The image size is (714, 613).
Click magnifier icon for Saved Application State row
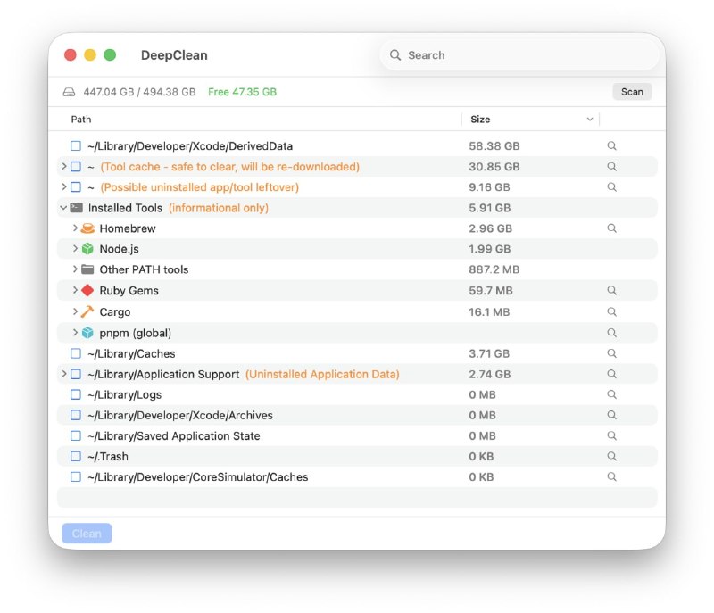[x=611, y=435]
